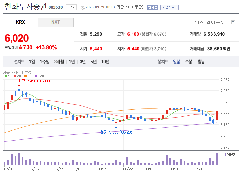Select the 1일 line chart period
Viewport: 239px width, 174px height.
click(x=32, y=62)
